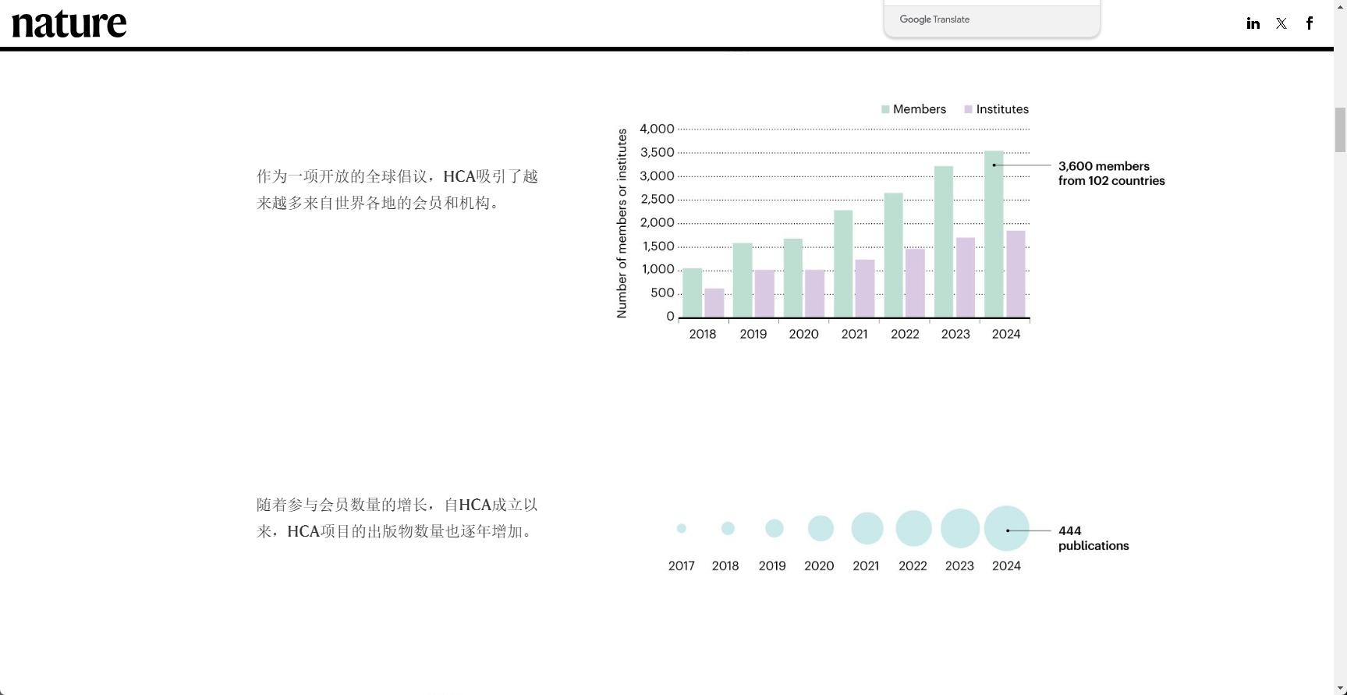Click the '444 publications' annotation text
Image resolution: width=1347 pixels, height=695 pixels.
pos(1093,538)
